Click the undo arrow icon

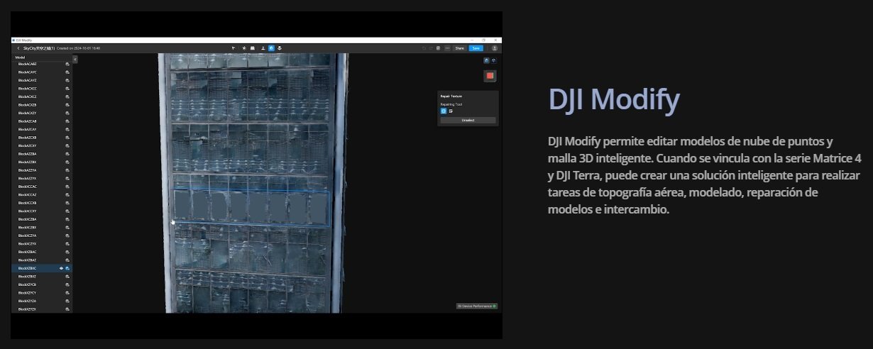click(x=424, y=48)
